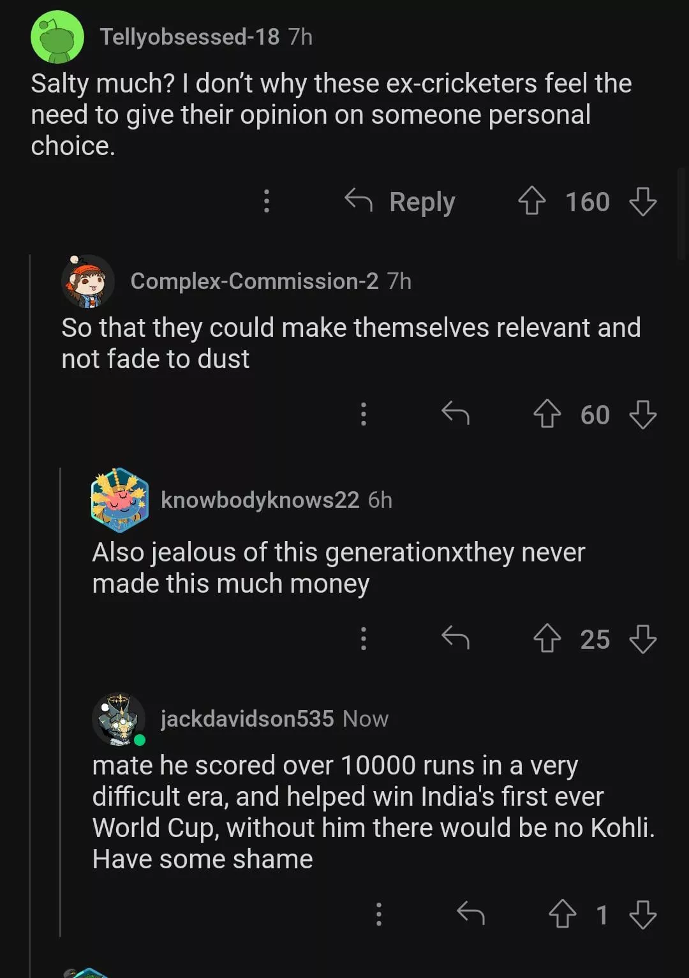Open jackdavidson535's profile via username

point(247,719)
